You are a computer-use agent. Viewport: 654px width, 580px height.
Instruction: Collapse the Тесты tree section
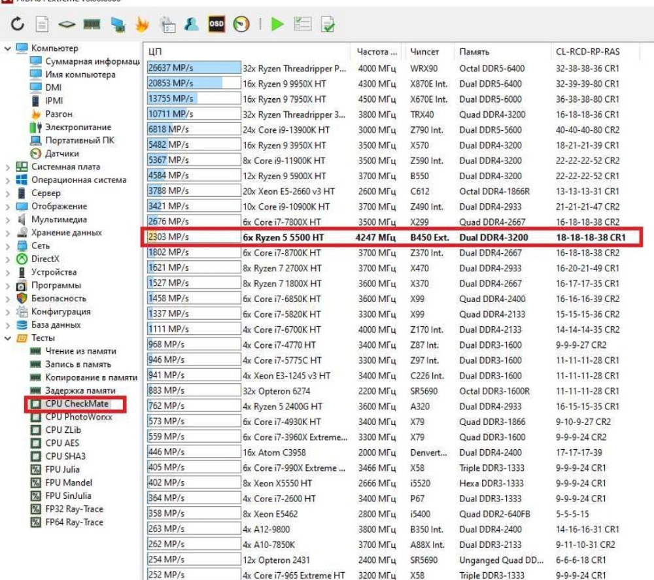pos(8,338)
